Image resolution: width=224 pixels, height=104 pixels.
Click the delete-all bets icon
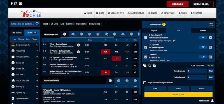[x=154, y=66]
